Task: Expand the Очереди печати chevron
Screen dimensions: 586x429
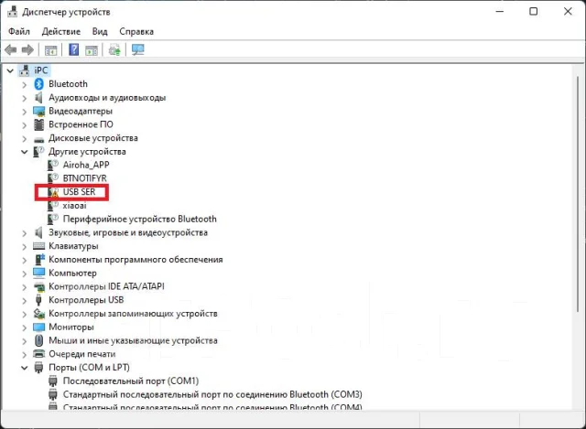Action: pos(25,355)
